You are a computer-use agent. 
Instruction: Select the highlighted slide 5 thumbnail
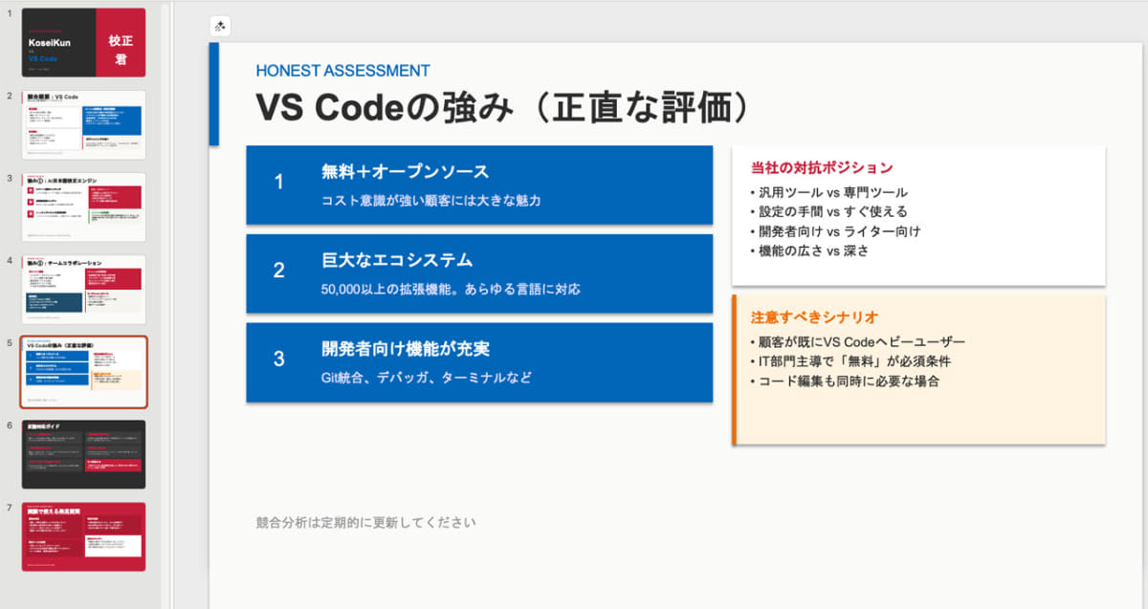tap(84, 372)
